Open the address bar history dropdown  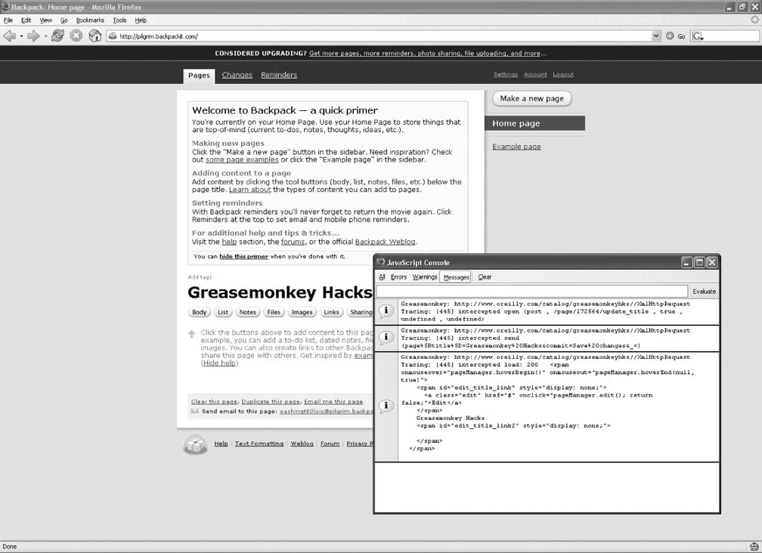pos(656,36)
